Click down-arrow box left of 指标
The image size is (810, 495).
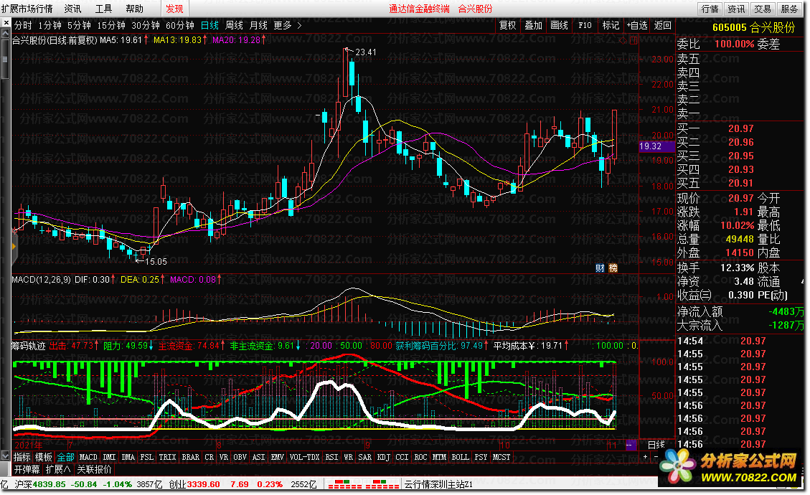[6, 457]
